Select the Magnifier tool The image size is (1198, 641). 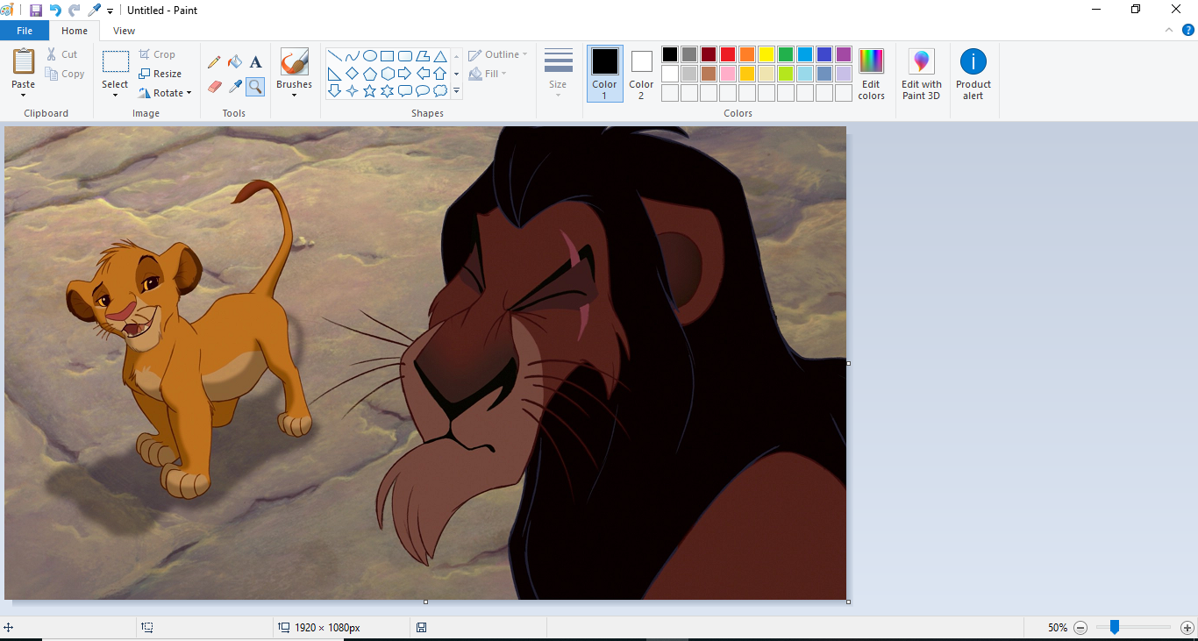click(255, 86)
